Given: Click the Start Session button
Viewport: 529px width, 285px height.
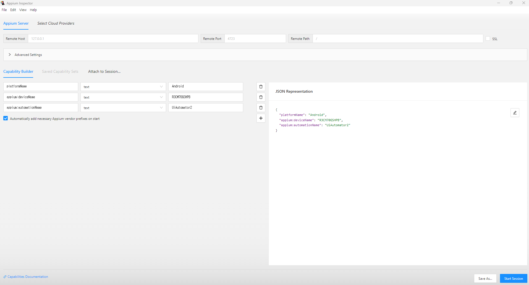Looking at the screenshot, I should [x=513, y=278].
